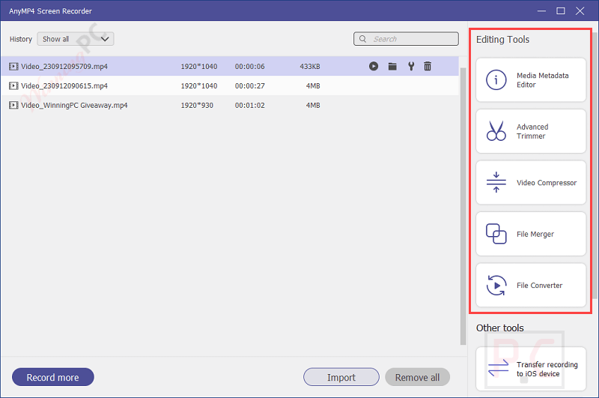This screenshot has width=599, height=398.
Task: Click the File Merger overlapping squares icon
Action: point(496,234)
